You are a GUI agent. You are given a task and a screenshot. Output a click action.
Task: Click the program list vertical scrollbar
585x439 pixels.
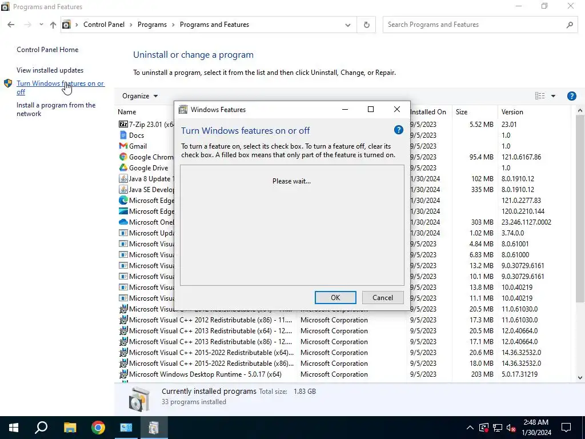(580, 209)
